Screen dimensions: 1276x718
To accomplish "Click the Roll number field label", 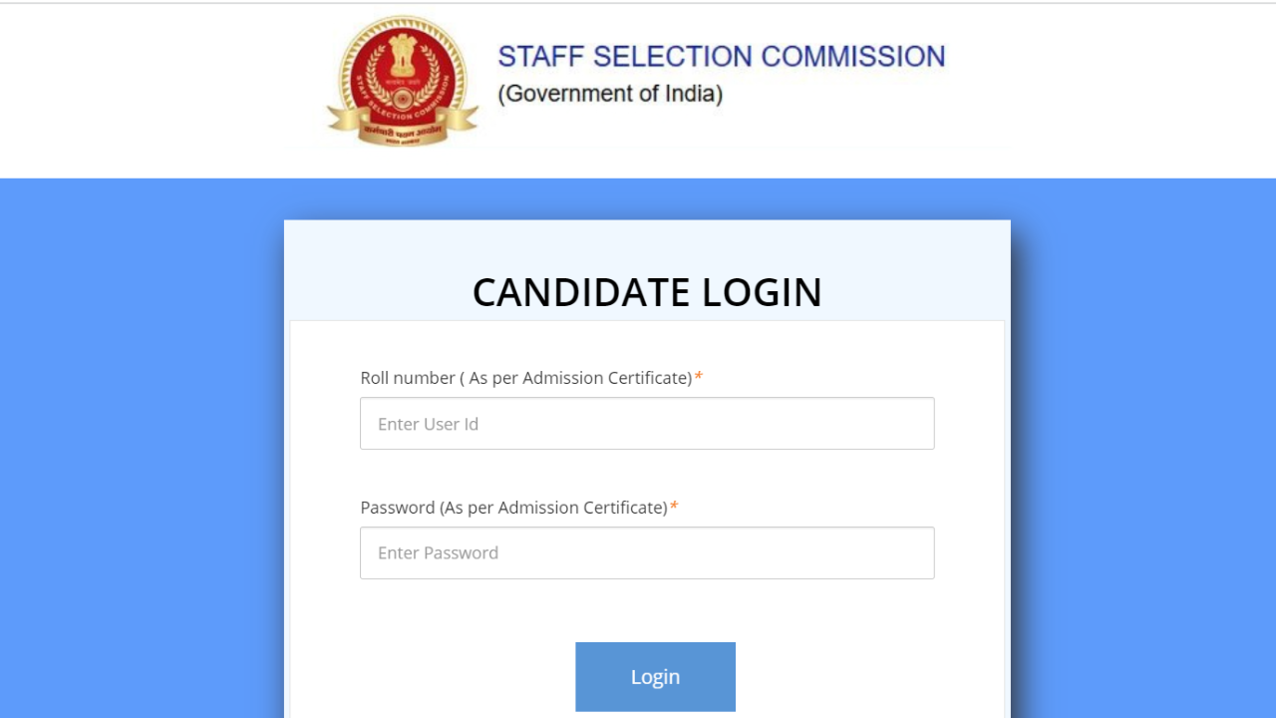I will pyautogui.click(x=526, y=378).
